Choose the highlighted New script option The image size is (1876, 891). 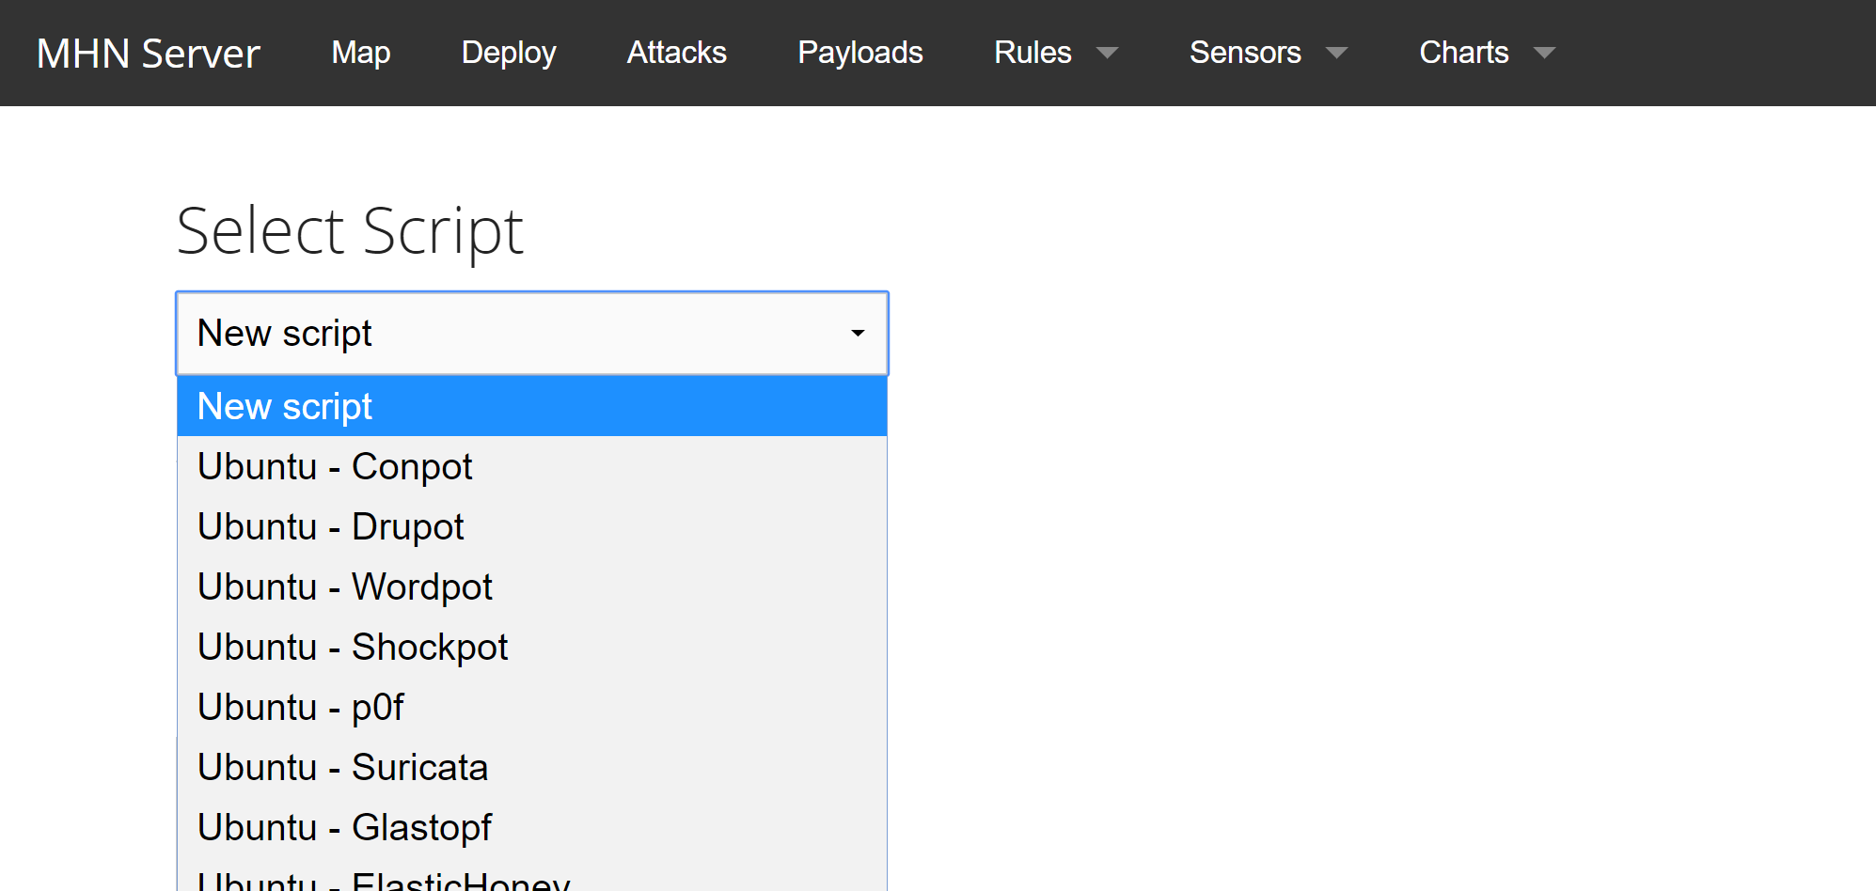(x=531, y=407)
